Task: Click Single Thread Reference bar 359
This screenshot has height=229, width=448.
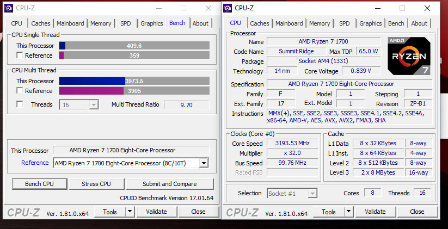Action: 134,55
